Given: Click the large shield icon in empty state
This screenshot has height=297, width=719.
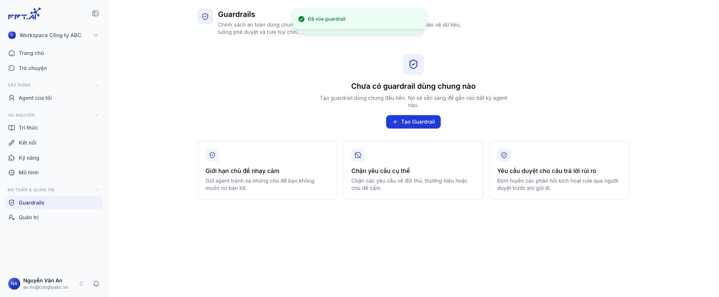Looking at the screenshot, I should click(413, 65).
